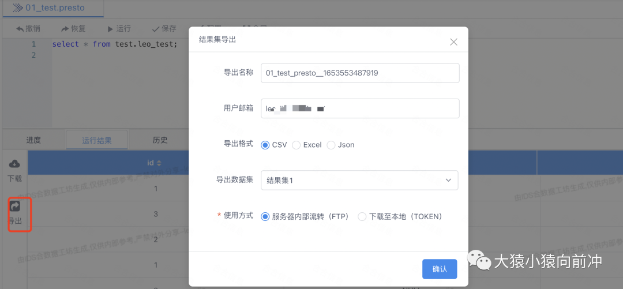623x289 pixels.
Task: Expand the 导出数据集 dropdown arrow
Action: pos(448,180)
